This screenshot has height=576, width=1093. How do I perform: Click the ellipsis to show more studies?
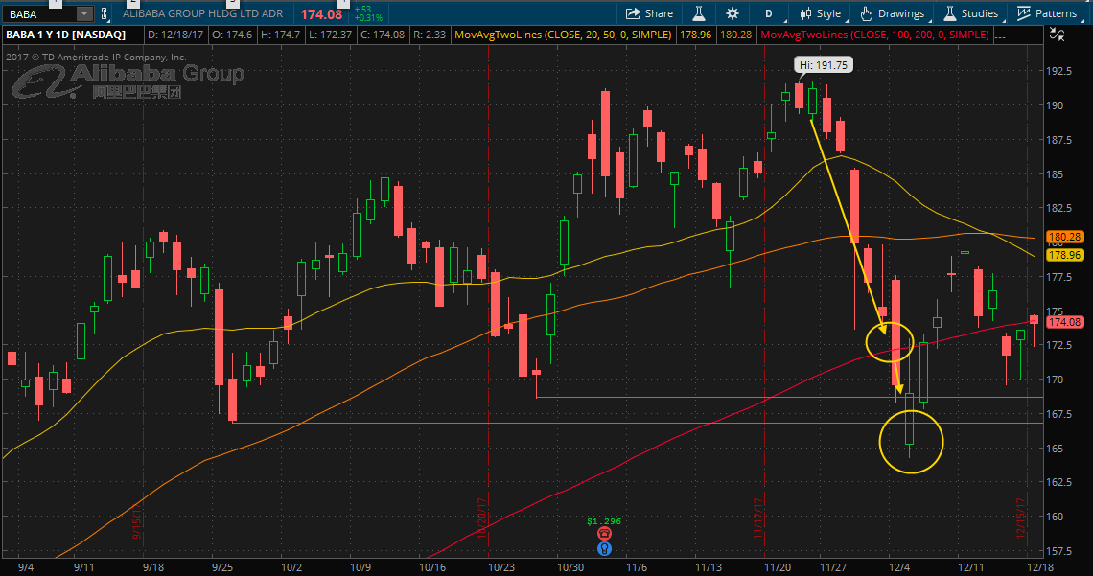(x=1001, y=35)
